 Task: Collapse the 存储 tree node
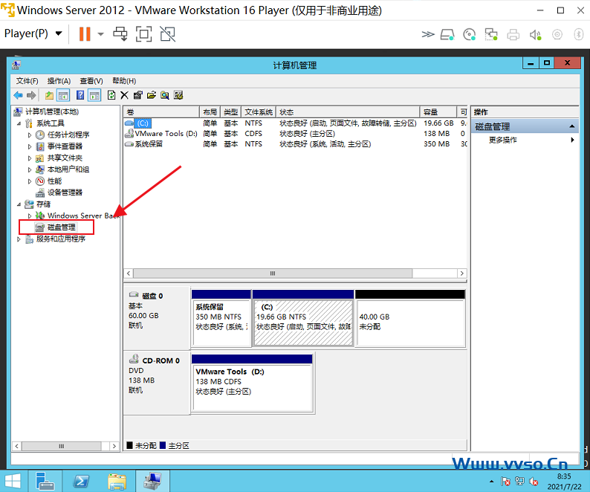pos(19,204)
